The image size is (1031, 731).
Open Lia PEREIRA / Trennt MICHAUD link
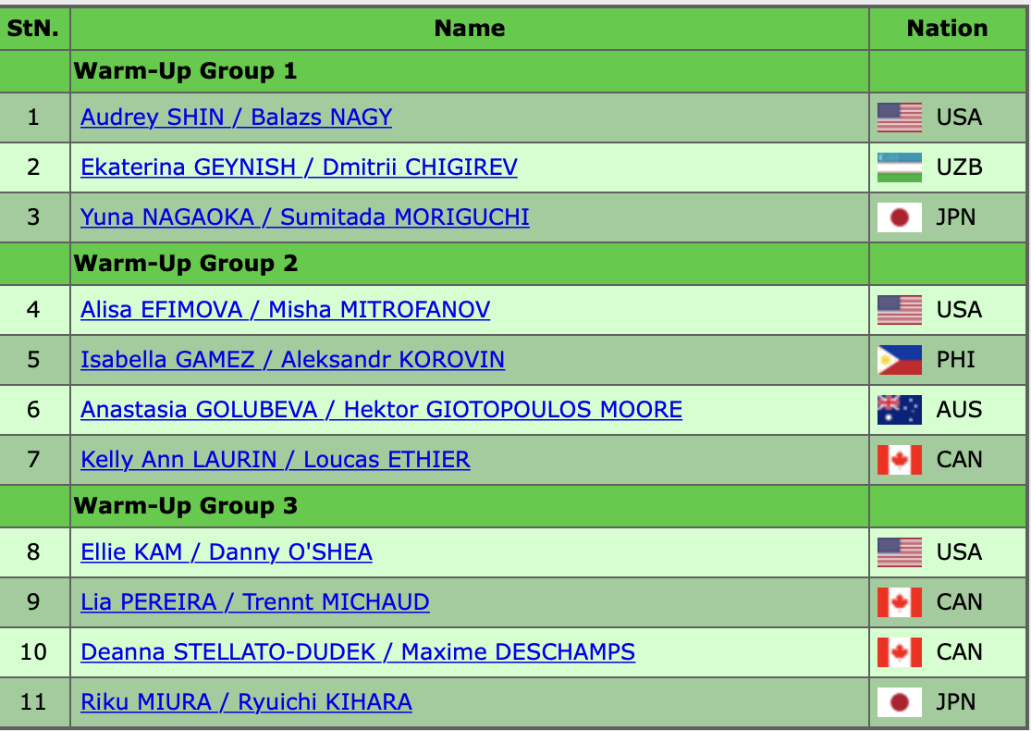tap(255, 602)
